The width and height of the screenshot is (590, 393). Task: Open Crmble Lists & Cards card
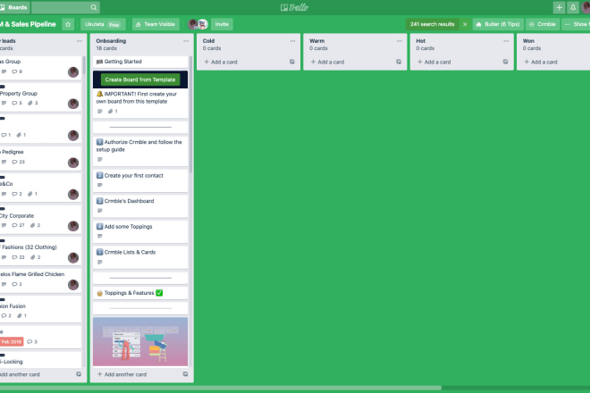tap(140, 257)
